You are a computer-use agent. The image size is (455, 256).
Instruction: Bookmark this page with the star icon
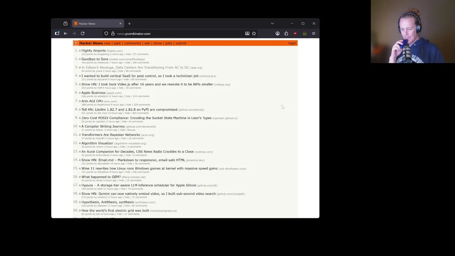coord(254,33)
